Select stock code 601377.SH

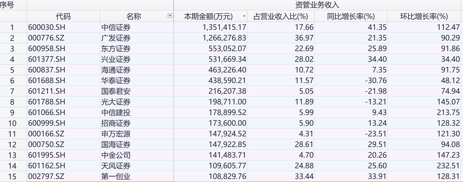point(63,59)
